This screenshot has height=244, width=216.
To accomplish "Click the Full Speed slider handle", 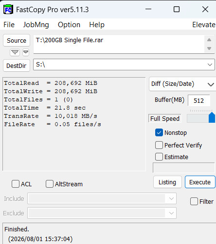I will tap(212, 118).
